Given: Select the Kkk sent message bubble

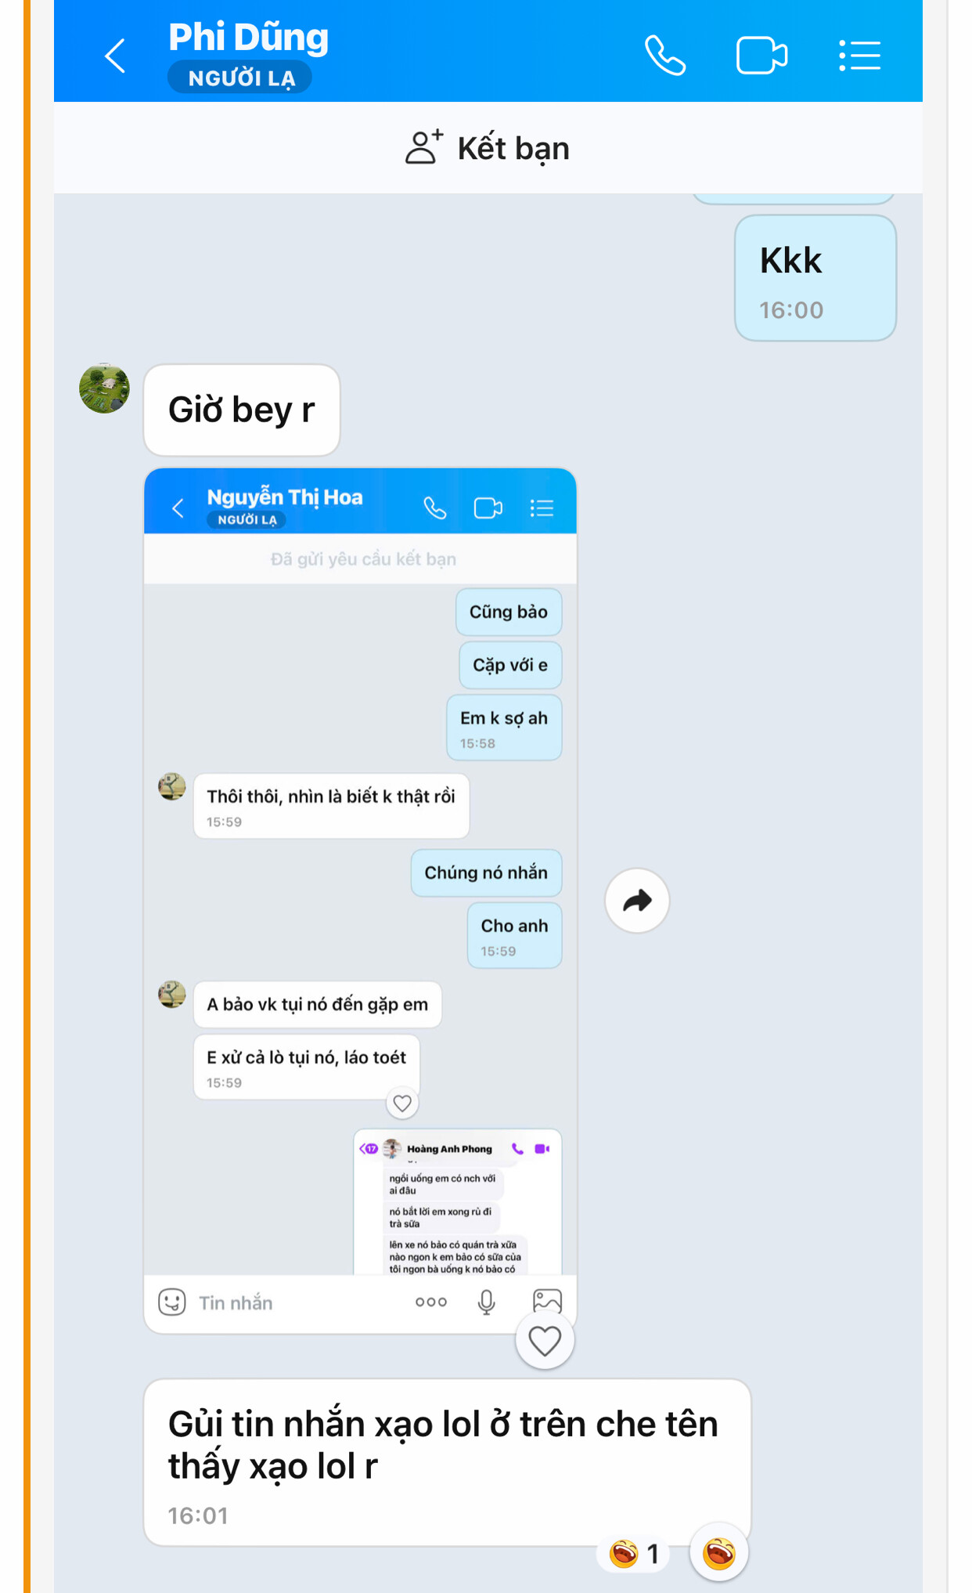Looking at the screenshot, I should point(815,278).
